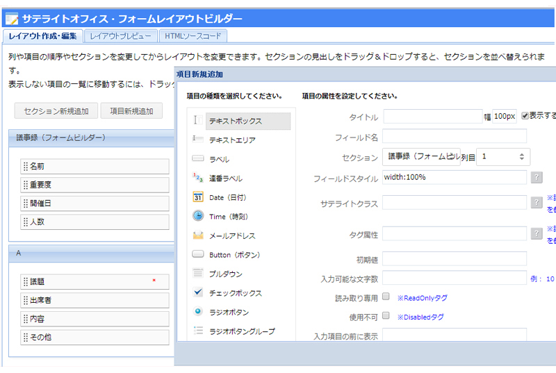Open the セクション dropdown
The height and width of the screenshot is (373, 556).
[421, 157]
